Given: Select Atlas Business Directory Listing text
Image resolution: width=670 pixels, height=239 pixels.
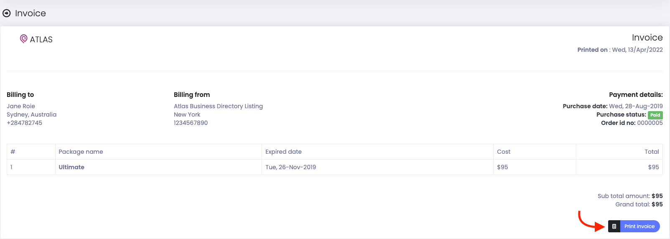Looking at the screenshot, I should pos(218,106).
